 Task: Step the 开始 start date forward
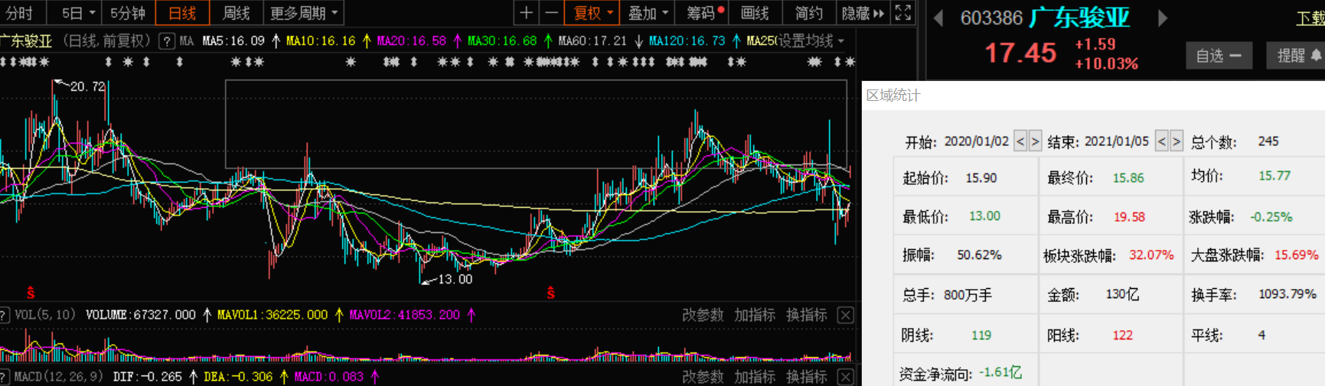coord(1035,141)
